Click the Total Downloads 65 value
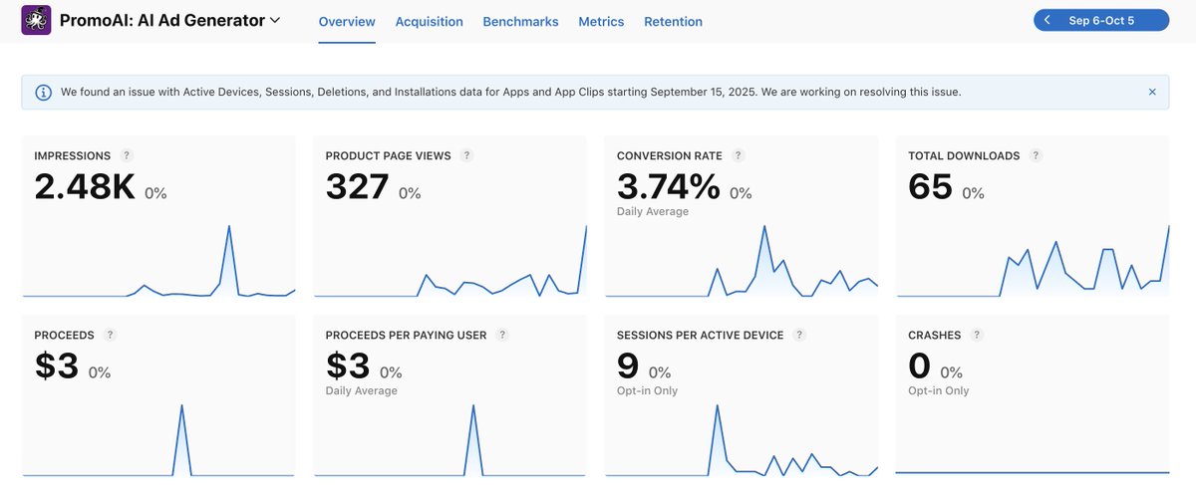This screenshot has width=1196, height=485. click(931, 187)
